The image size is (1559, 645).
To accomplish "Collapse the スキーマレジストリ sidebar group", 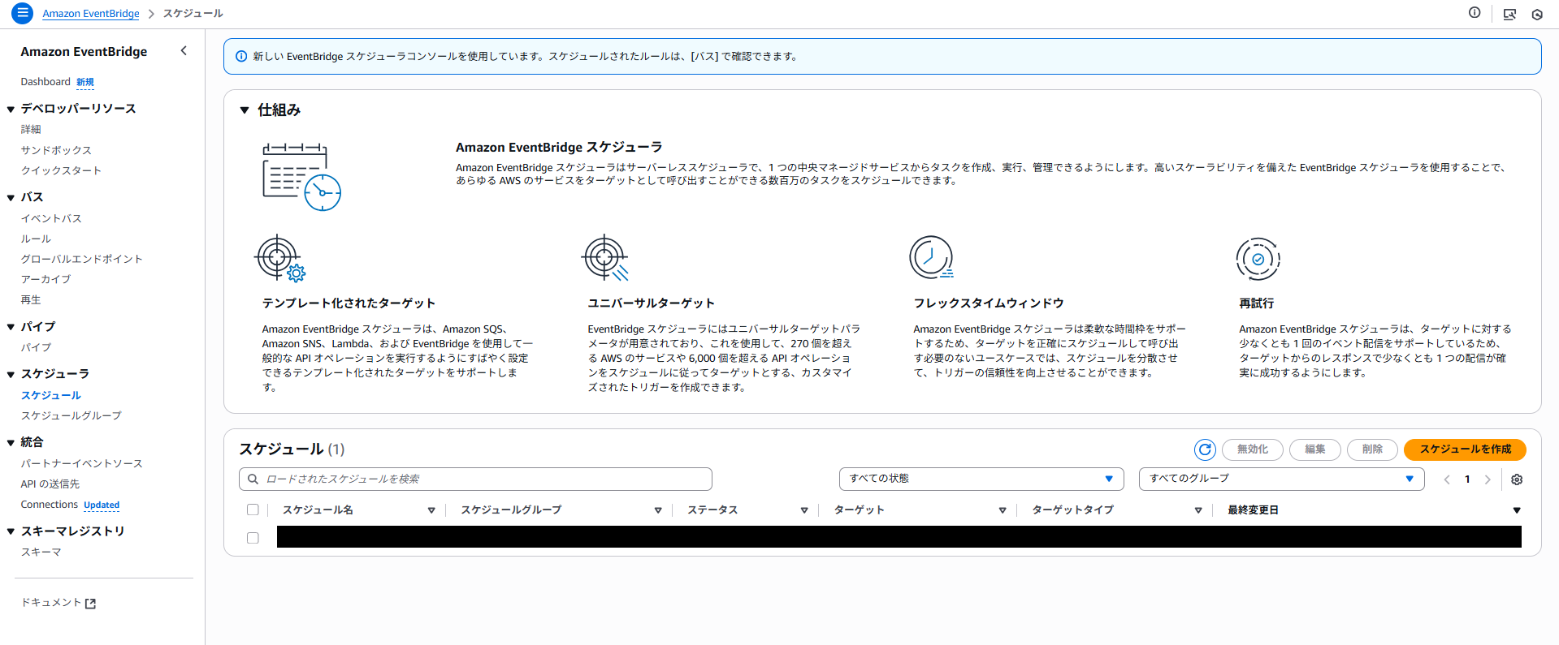I will point(11,531).
